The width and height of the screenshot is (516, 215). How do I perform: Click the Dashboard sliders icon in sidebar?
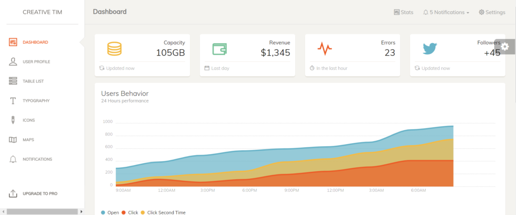13,42
